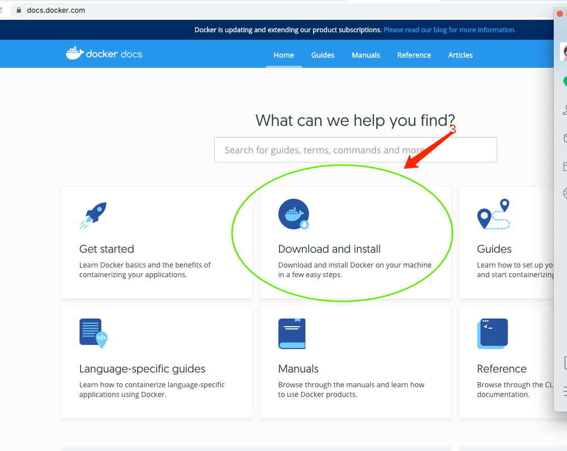Open the 'Get started' card title
The width and height of the screenshot is (567, 451).
pos(107,249)
